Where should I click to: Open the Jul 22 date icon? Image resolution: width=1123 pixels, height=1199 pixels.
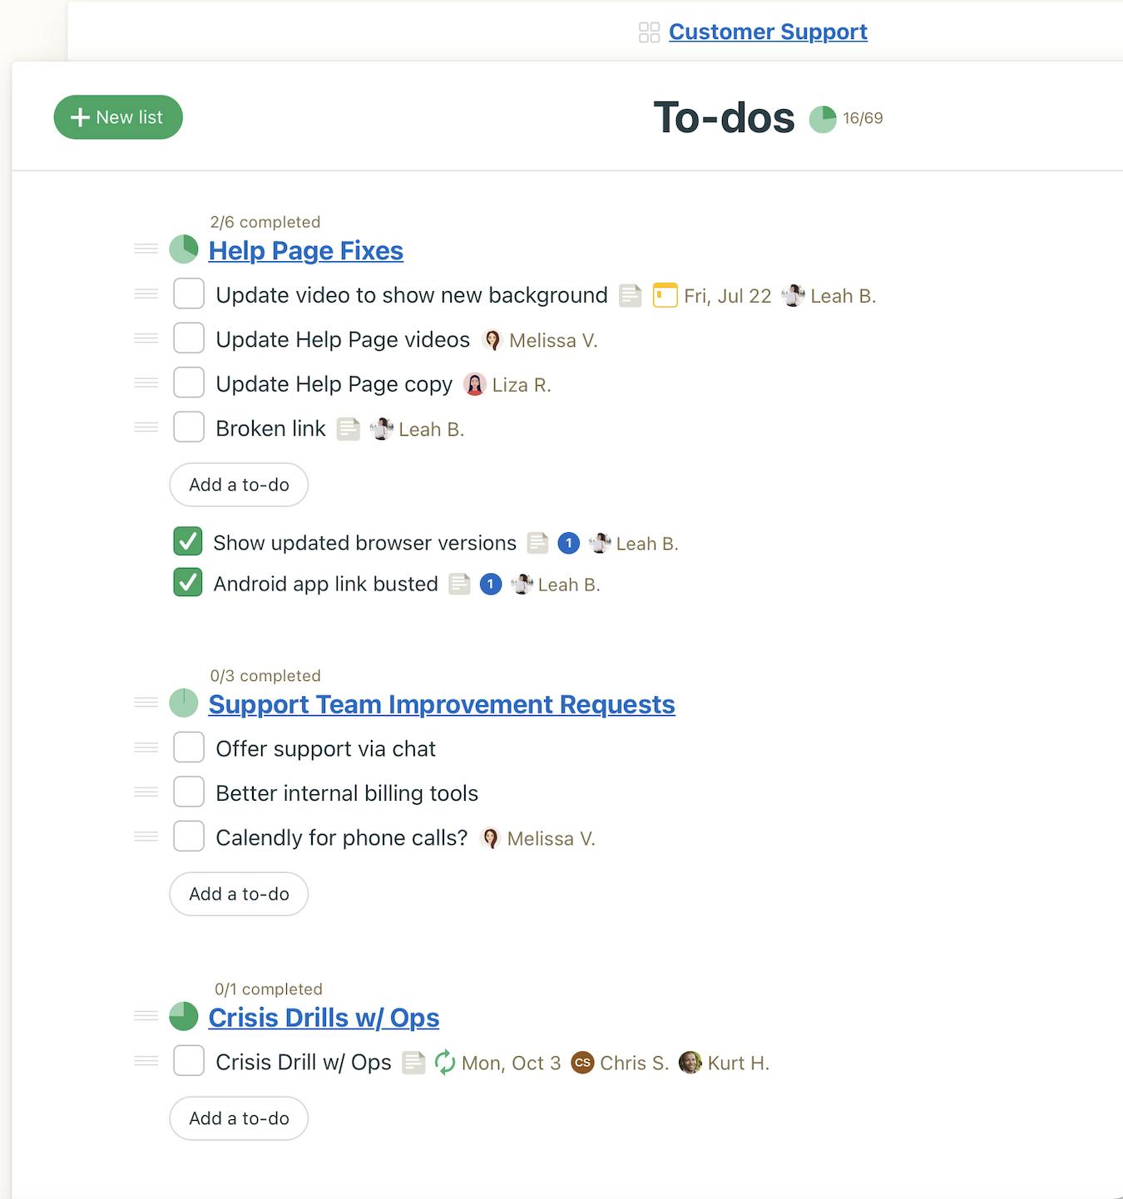[x=665, y=295]
